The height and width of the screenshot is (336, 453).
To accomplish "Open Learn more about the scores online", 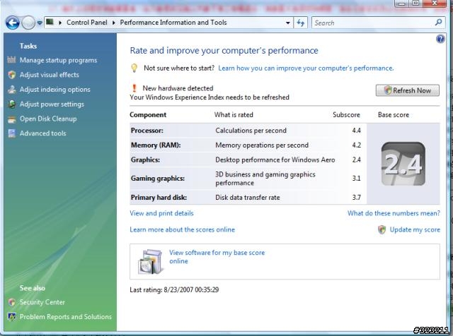I will click(x=183, y=229).
